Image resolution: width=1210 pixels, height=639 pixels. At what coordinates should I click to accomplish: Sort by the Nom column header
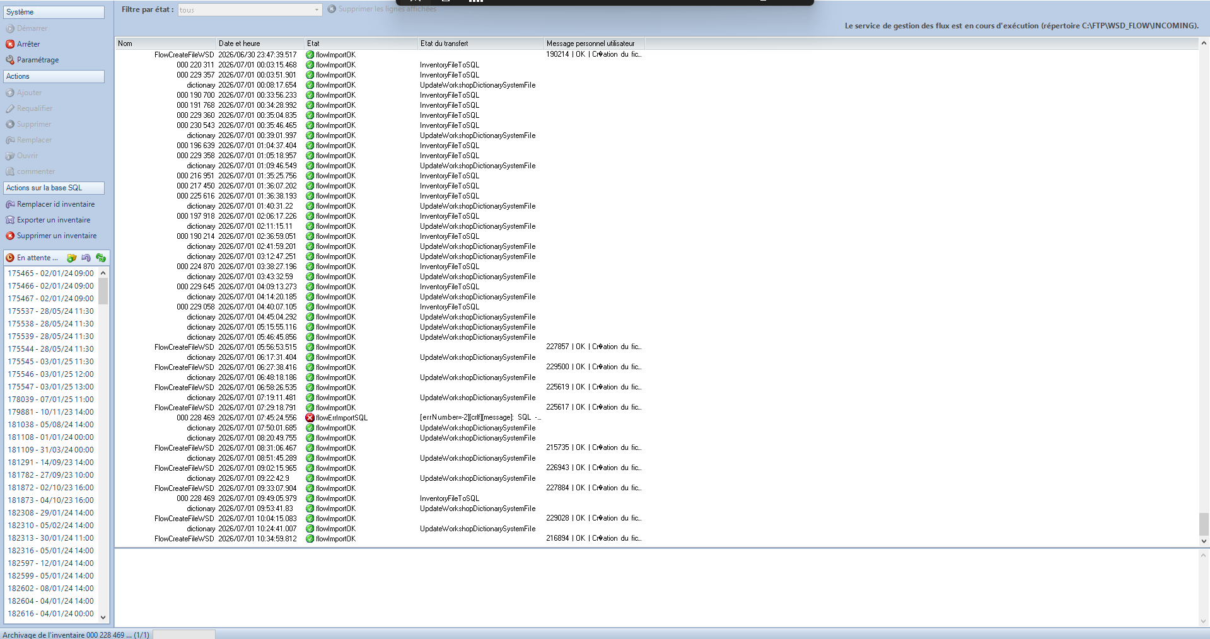pyautogui.click(x=166, y=43)
